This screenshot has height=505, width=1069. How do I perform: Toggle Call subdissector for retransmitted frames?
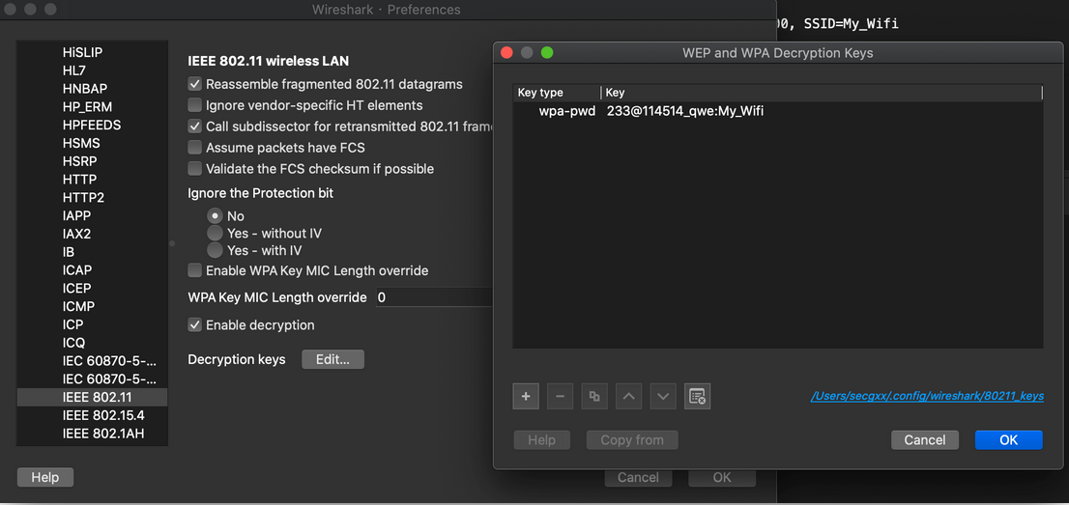click(194, 126)
